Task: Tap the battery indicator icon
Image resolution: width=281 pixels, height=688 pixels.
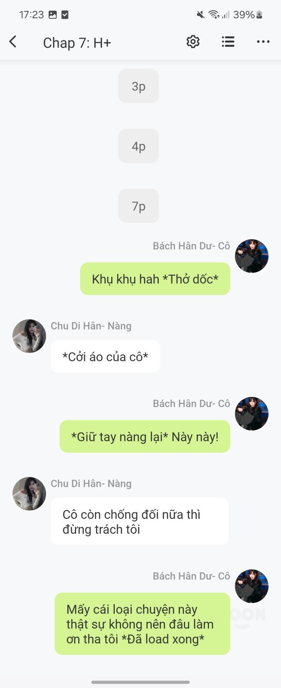Action: 259,15
